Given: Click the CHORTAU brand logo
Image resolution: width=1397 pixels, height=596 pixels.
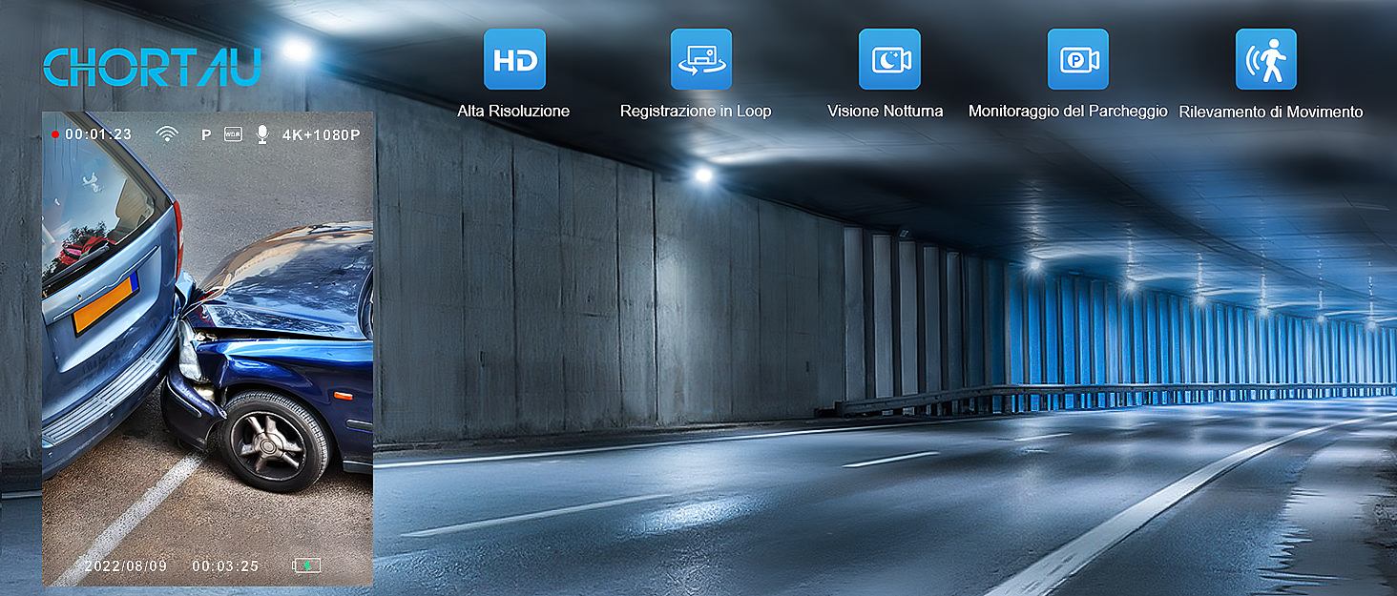Looking at the screenshot, I should 152,67.
